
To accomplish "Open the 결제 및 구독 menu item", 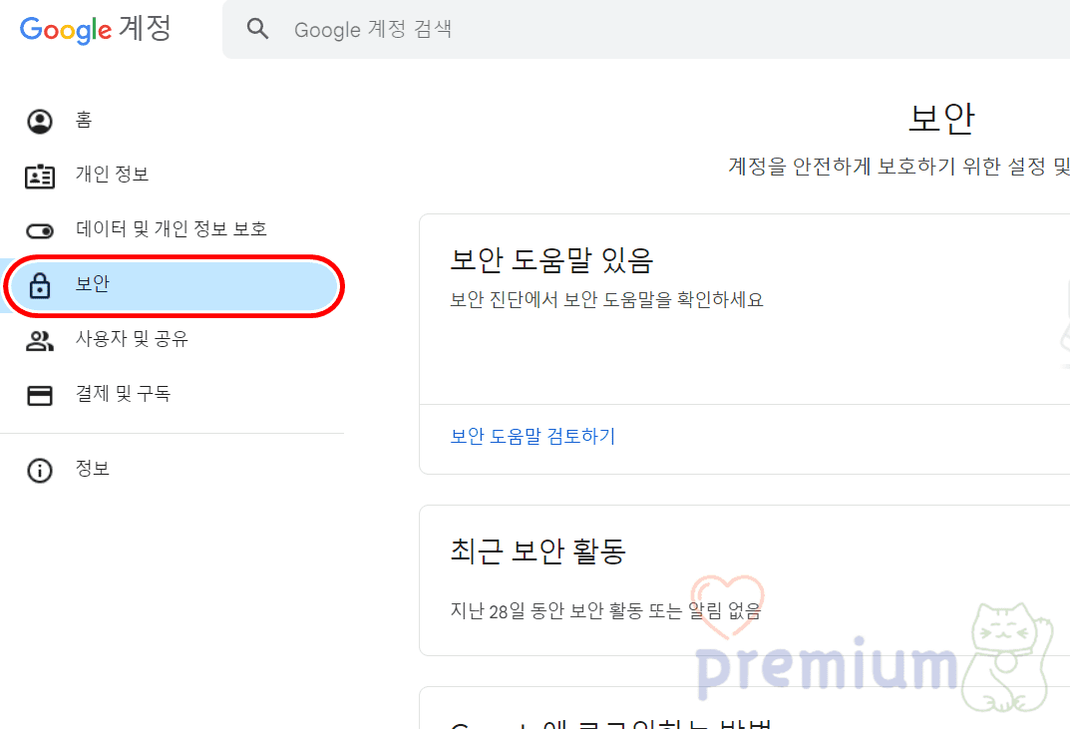I will point(172,395).
